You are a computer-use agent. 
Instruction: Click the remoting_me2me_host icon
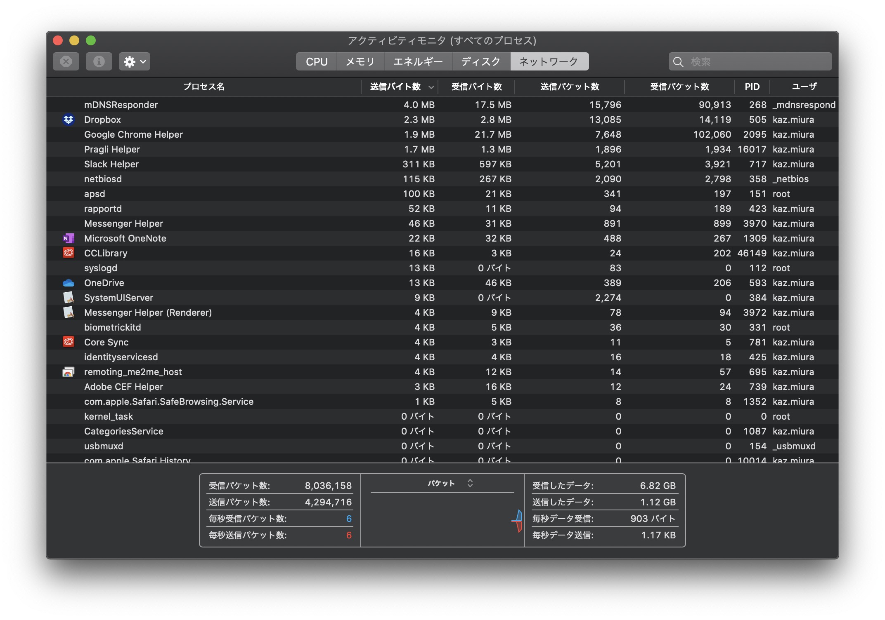tap(69, 372)
